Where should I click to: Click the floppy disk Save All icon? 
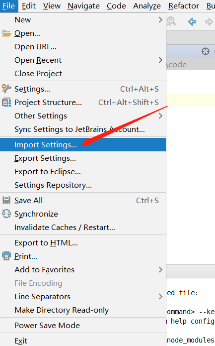(6, 200)
